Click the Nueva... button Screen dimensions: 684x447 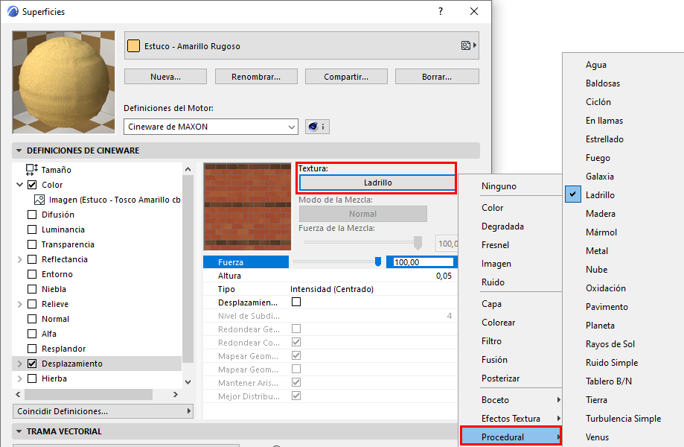click(166, 77)
